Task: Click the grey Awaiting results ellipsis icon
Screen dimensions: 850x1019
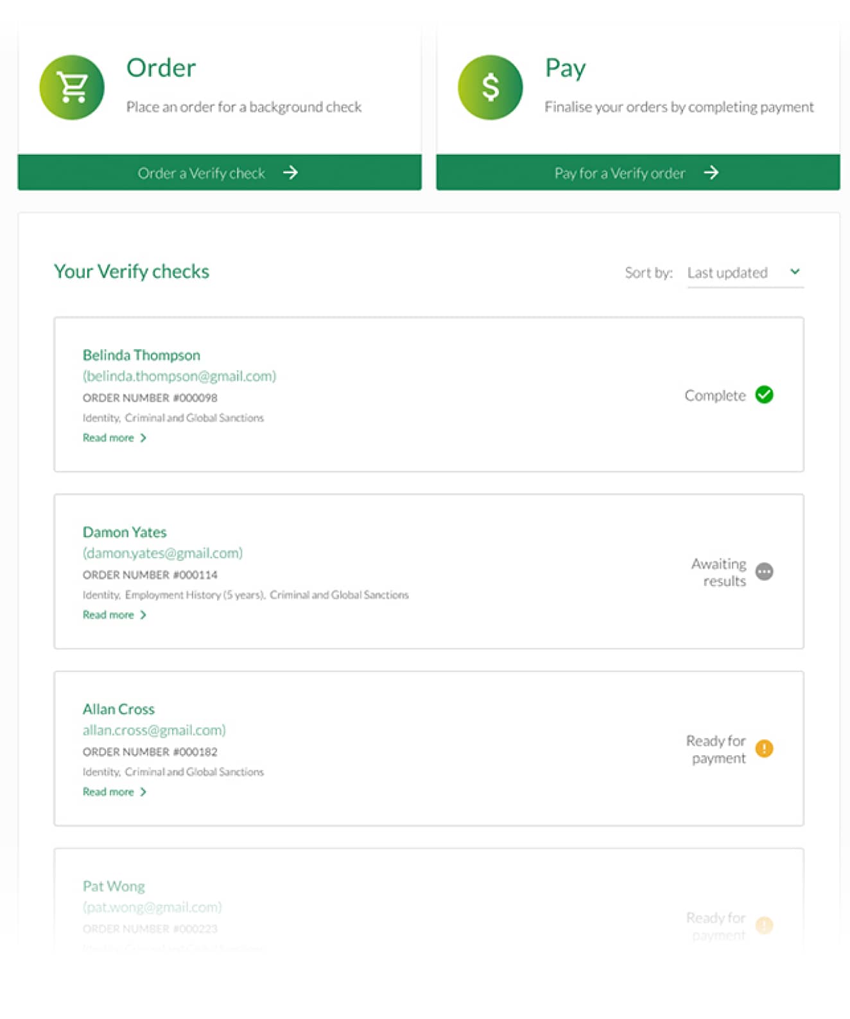Action: (x=764, y=572)
